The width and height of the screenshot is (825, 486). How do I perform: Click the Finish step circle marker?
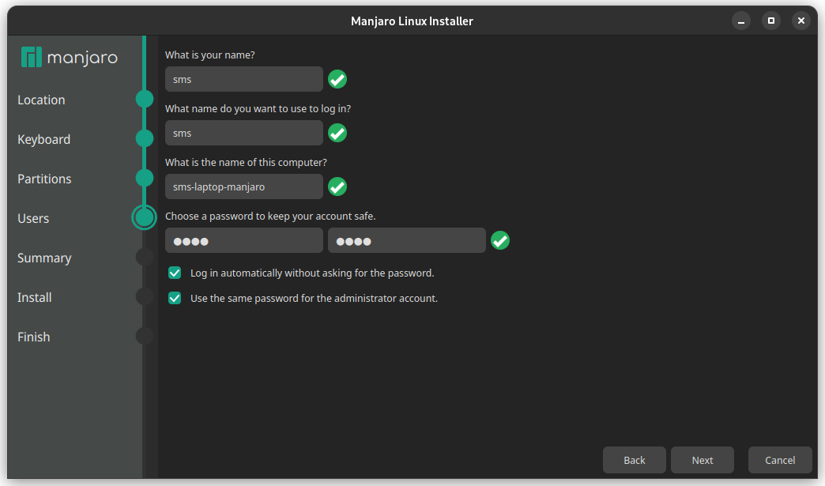click(145, 336)
